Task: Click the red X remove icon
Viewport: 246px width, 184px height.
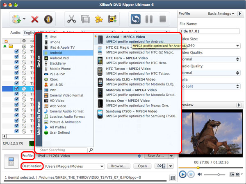Action: (35, 19)
